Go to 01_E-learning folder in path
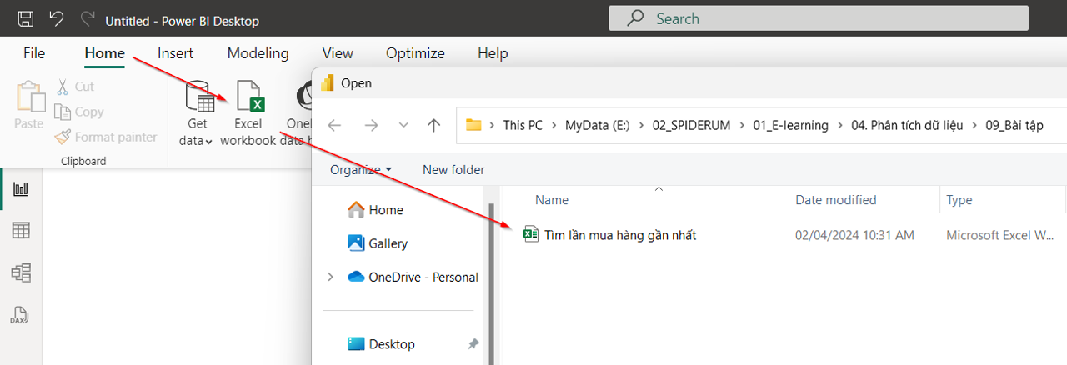Viewport: 1067px width, 365px height. 790,126
